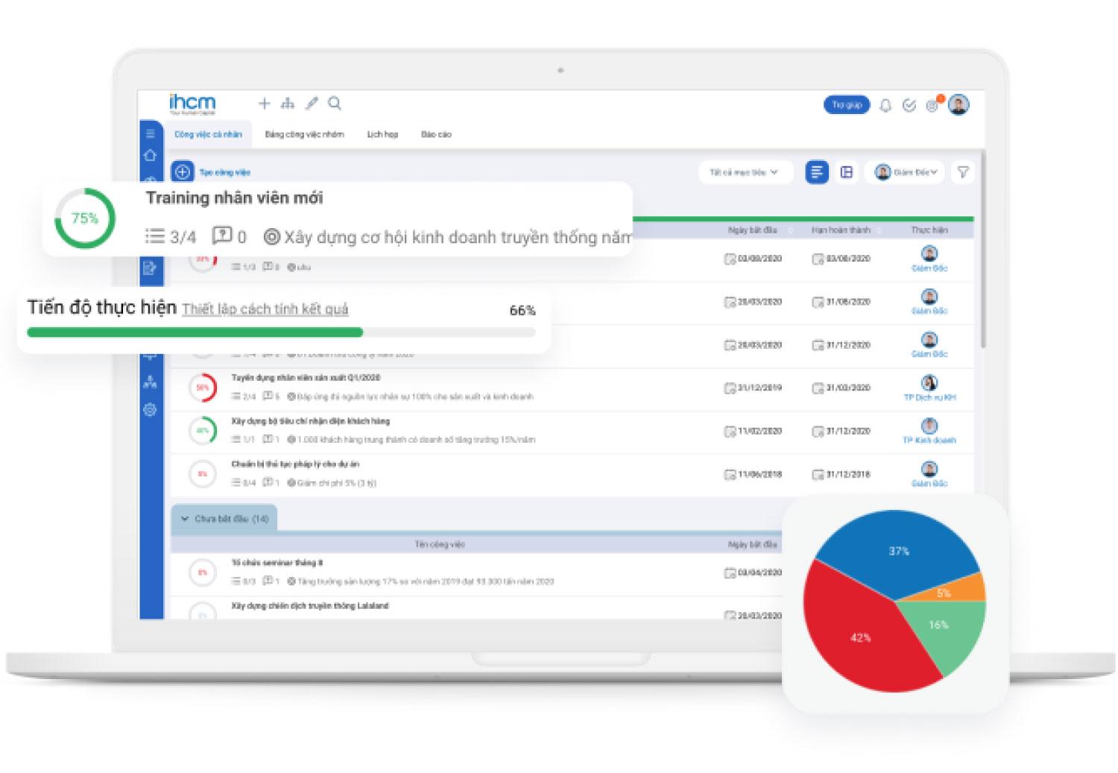1118x773 pixels.
Task: Open the Giám Đốc user dropdown
Action: (905, 172)
